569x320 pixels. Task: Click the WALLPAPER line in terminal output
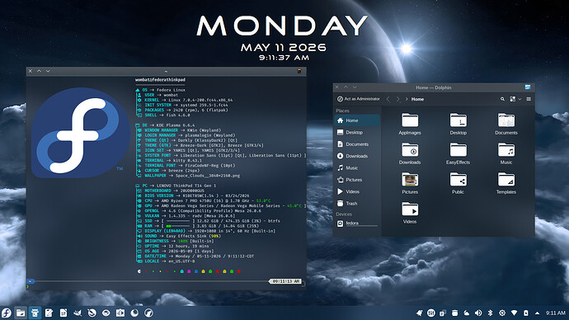(x=188, y=175)
